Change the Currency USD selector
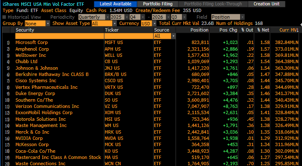302x166 pixels. pos(149,24)
